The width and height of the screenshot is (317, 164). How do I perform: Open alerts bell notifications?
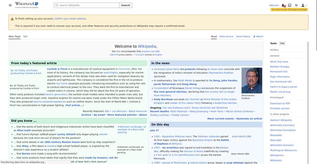[x=283, y=5]
